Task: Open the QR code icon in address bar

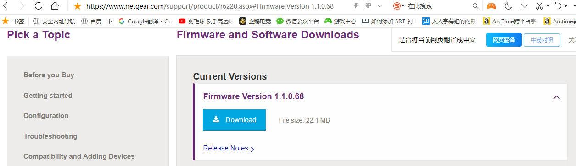Action: click(x=368, y=6)
